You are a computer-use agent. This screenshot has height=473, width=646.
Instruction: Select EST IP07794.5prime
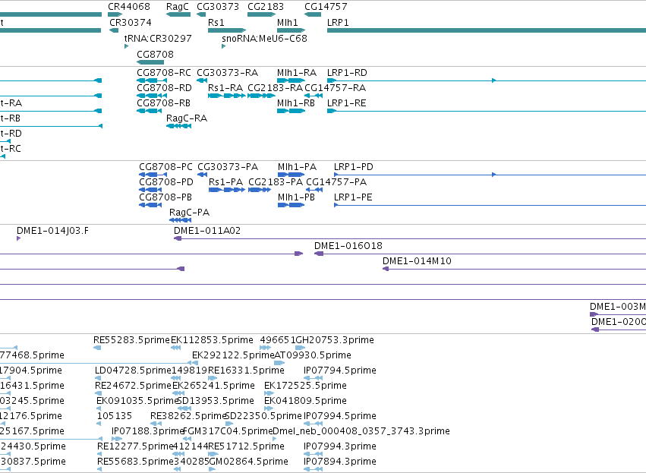click(x=340, y=371)
